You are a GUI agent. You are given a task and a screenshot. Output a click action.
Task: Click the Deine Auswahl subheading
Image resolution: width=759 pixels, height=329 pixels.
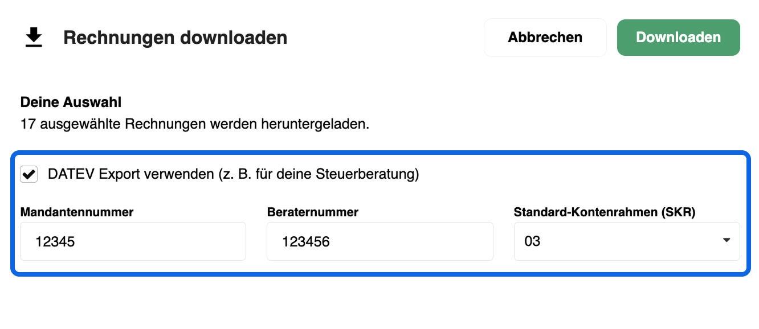click(71, 102)
